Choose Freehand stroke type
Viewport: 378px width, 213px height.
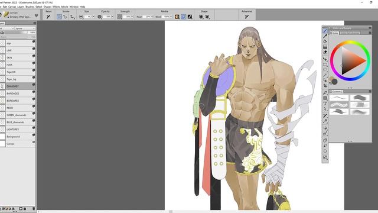click(x=59, y=17)
